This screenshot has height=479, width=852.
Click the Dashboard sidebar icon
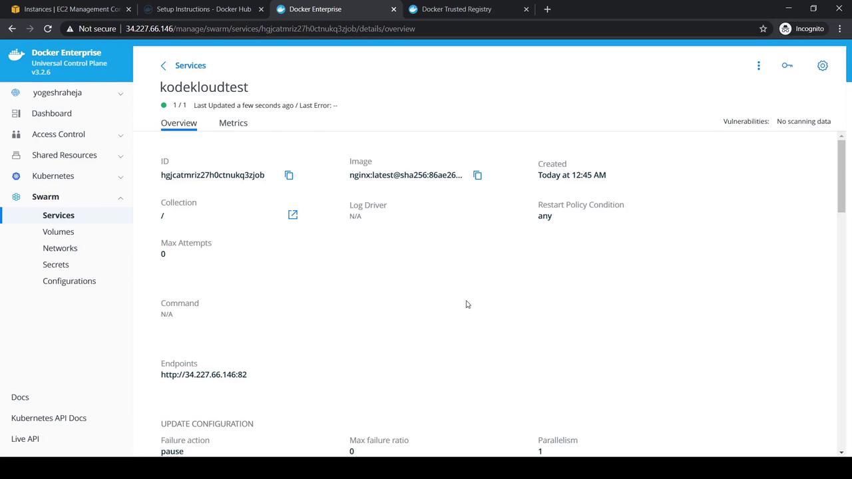tap(16, 114)
